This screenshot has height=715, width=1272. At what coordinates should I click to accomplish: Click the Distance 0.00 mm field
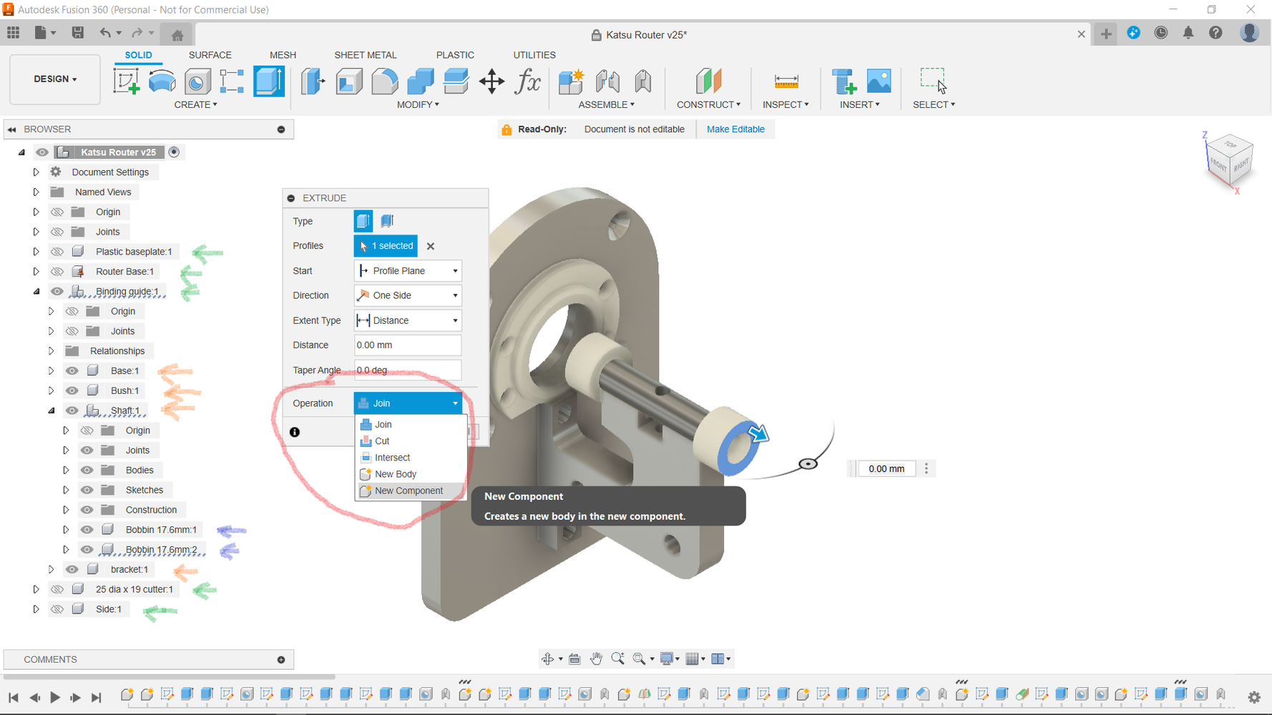(408, 345)
